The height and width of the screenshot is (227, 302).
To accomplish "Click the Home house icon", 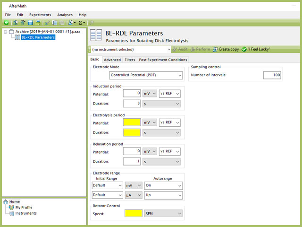I will pos(6,202).
